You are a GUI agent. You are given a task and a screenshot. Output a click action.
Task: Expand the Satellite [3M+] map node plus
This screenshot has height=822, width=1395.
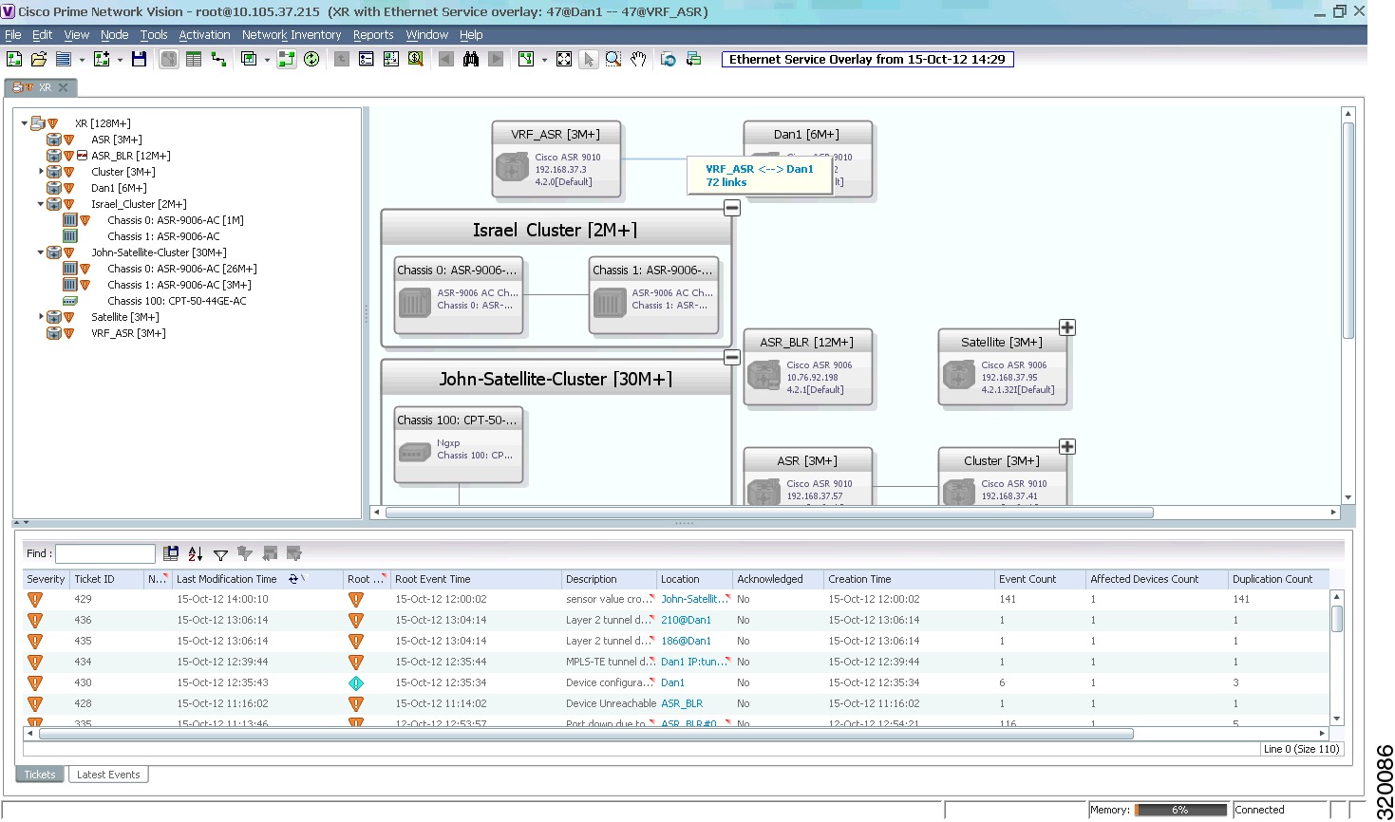[1067, 327]
